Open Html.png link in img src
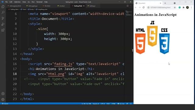Viewport: 195px width, 110px height. click(56, 74)
